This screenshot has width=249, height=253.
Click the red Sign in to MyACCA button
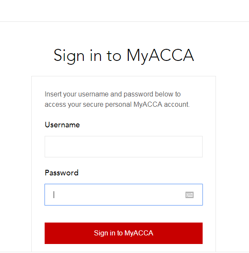pos(124,233)
